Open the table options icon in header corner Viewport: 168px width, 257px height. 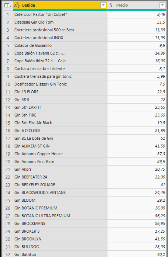point(8,6)
